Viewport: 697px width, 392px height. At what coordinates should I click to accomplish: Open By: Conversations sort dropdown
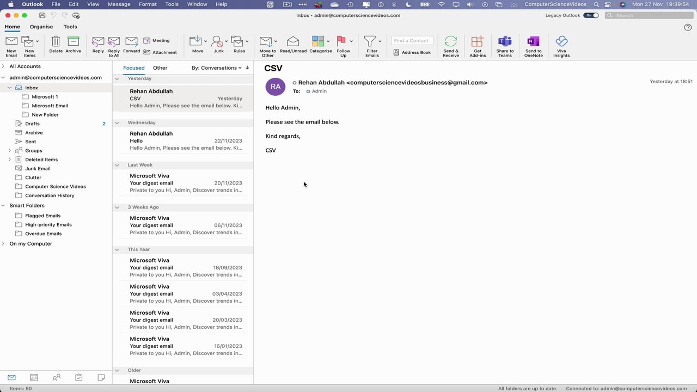(217, 68)
